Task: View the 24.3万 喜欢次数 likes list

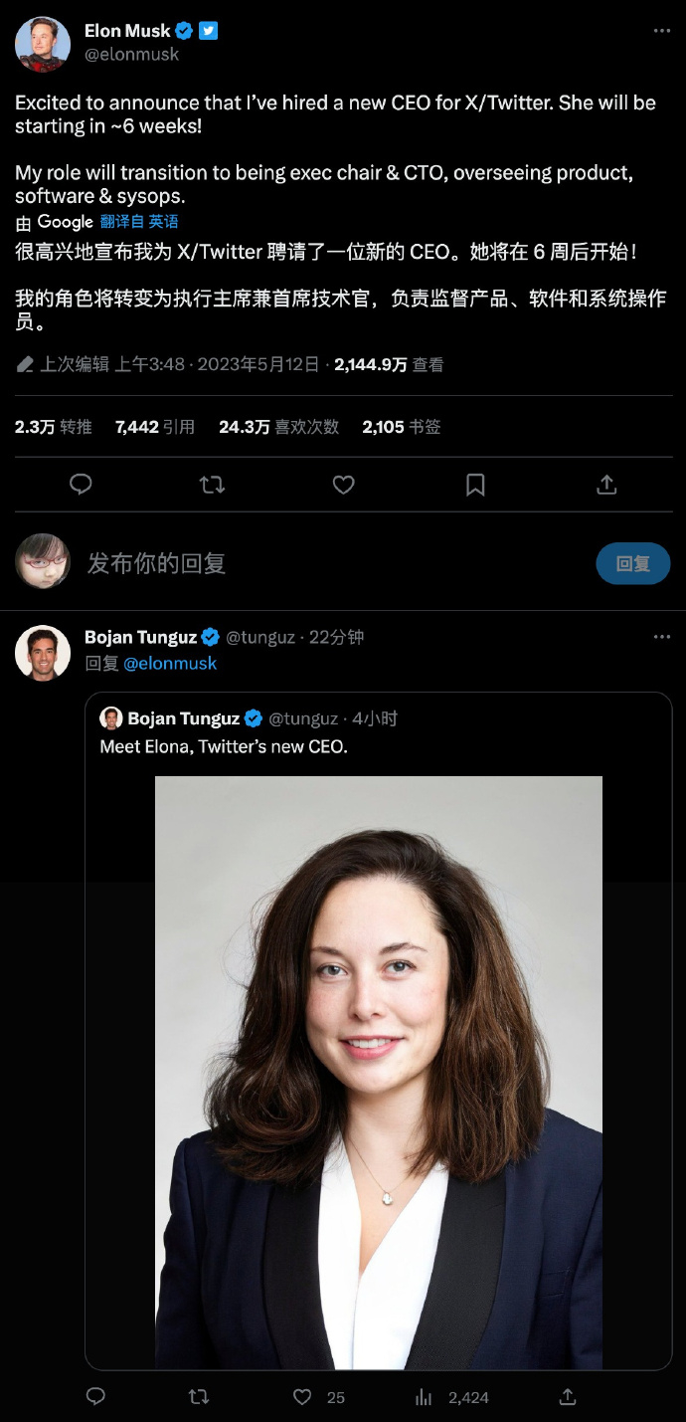Action: (x=278, y=427)
